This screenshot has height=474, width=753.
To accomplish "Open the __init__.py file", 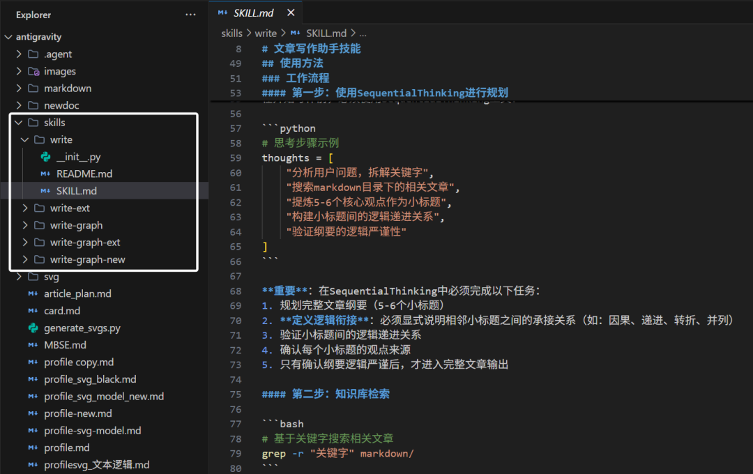I will (78, 157).
